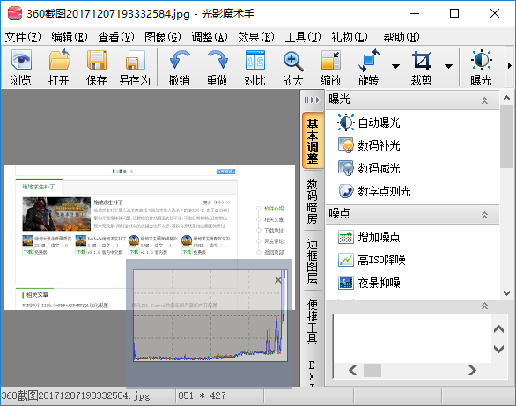Open the 旋转 dropdown arrow
Screen dimensions: 516x406
[396, 66]
